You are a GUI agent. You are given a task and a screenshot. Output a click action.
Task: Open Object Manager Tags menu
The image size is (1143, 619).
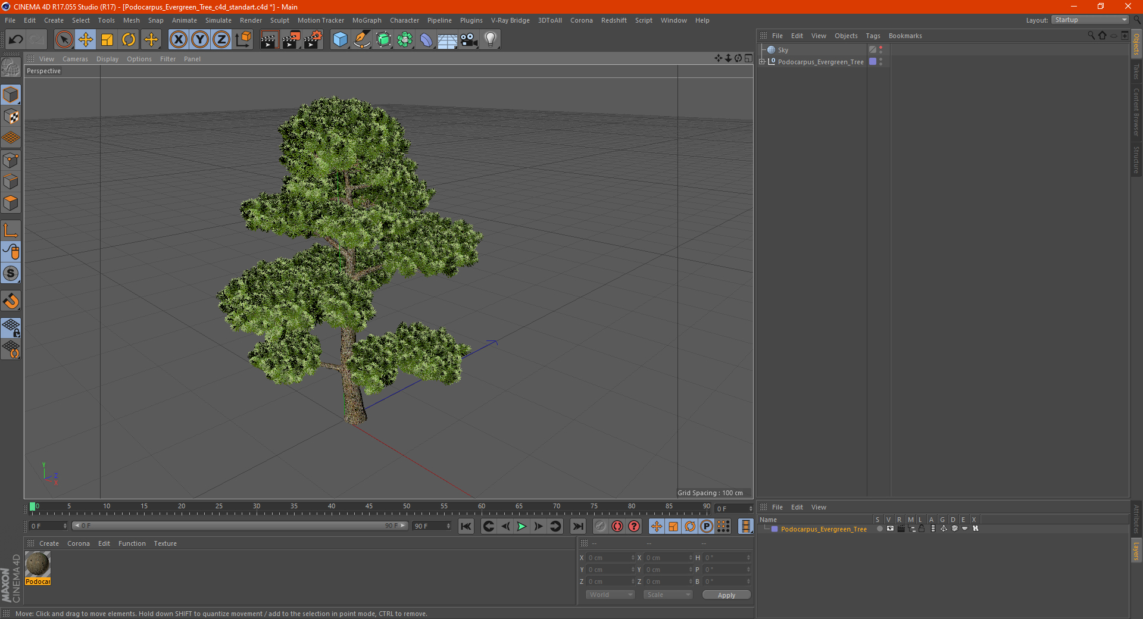[x=873, y=36]
